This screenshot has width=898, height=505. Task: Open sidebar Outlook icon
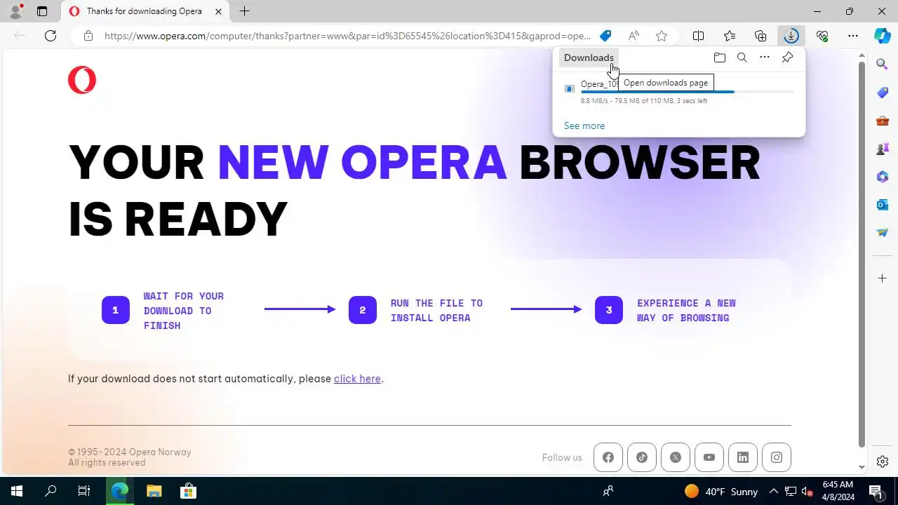(883, 205)
